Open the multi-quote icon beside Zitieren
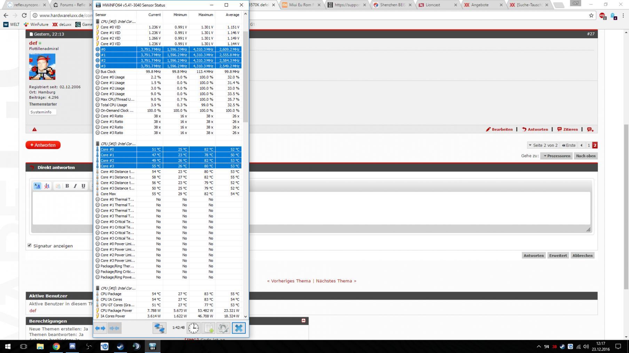This screenshot has height=353, width=629. click(x=590, y=129)
